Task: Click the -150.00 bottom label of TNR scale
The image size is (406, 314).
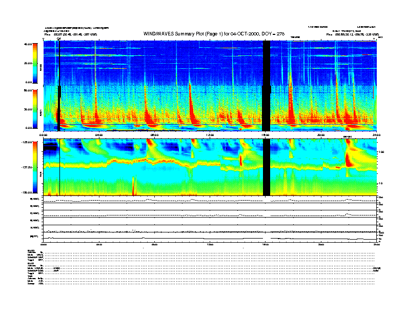Action: click(26, 192)
